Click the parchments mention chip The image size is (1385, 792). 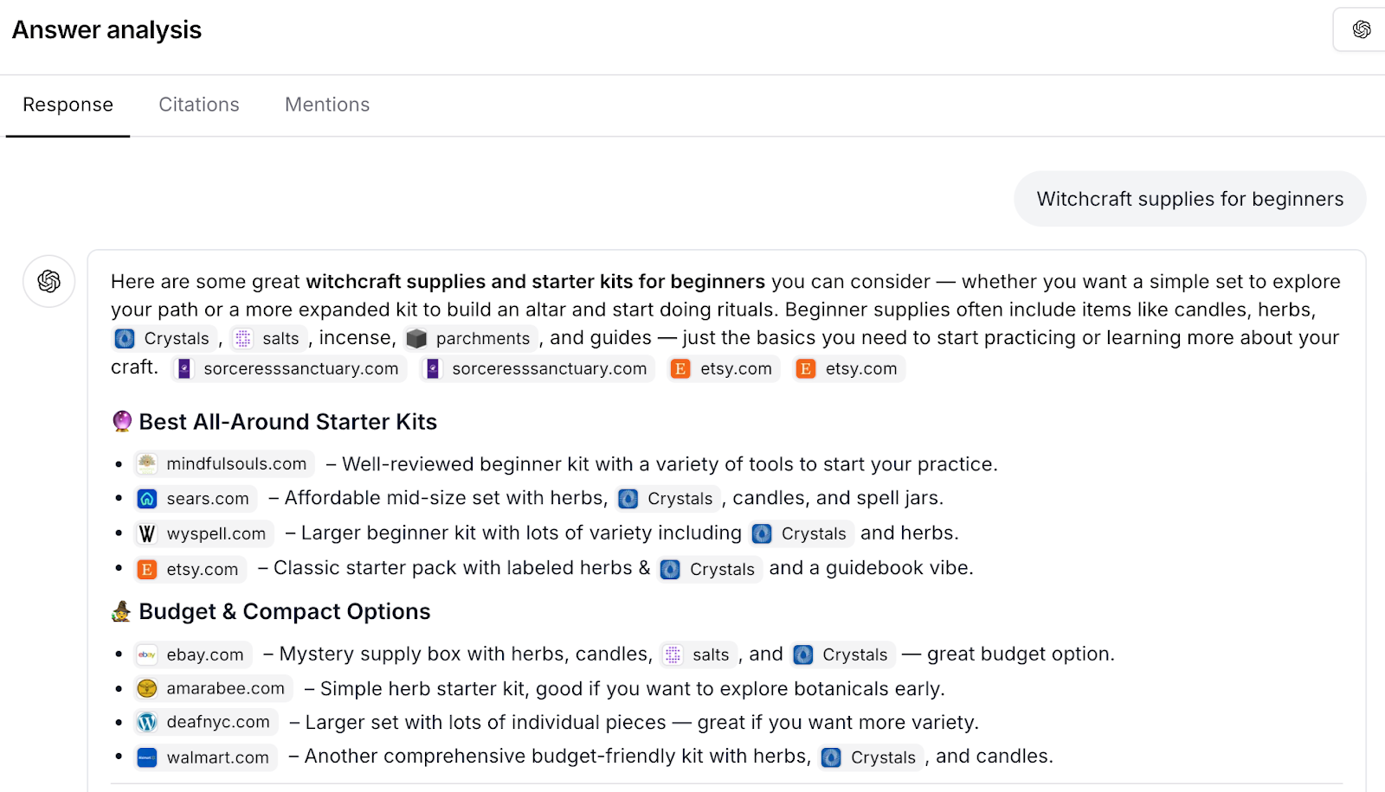[x=470, y=339]
